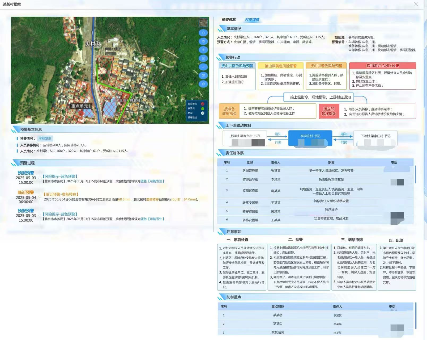Toggle 重点单位 legend marker

(203, 104)
